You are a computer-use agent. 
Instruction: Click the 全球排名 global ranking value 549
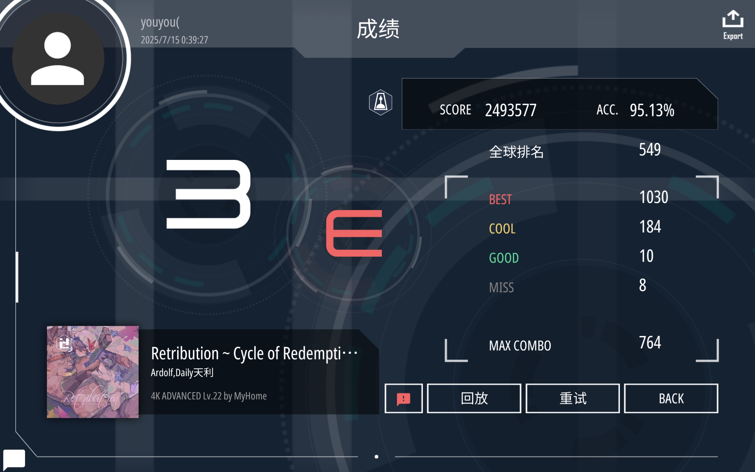650,150
